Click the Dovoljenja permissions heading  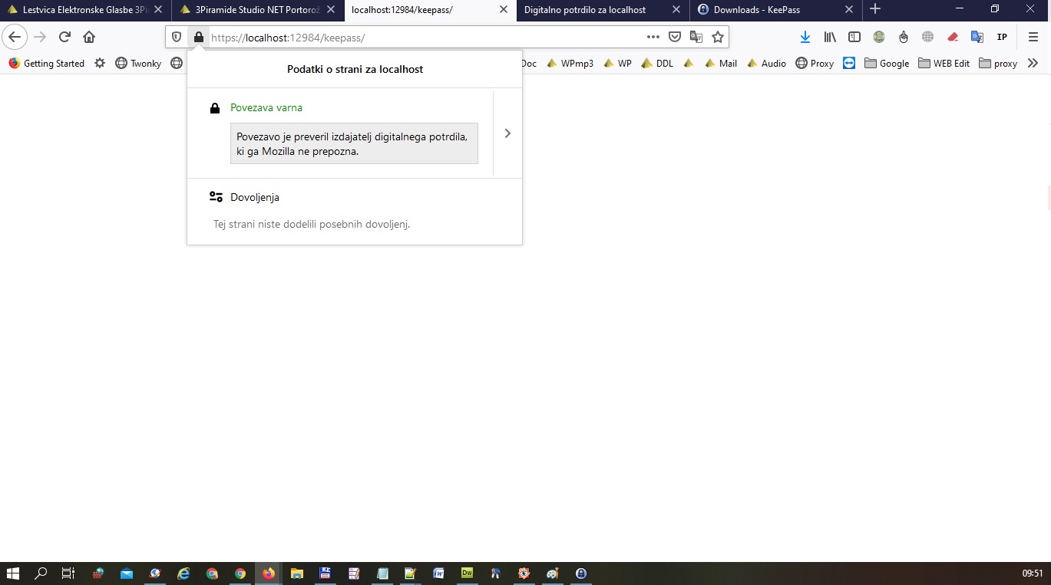(x=255, y=197)
